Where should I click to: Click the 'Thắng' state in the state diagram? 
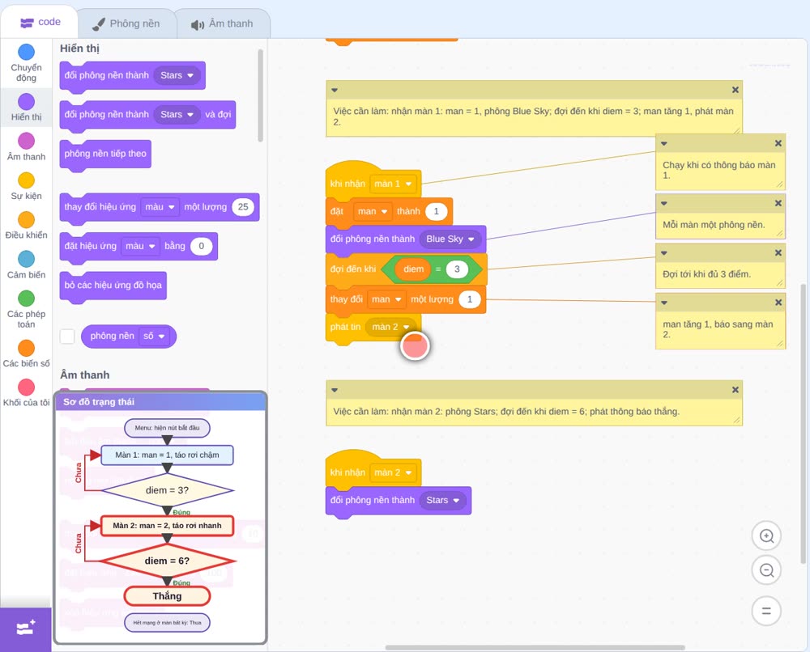click(167, 596)
